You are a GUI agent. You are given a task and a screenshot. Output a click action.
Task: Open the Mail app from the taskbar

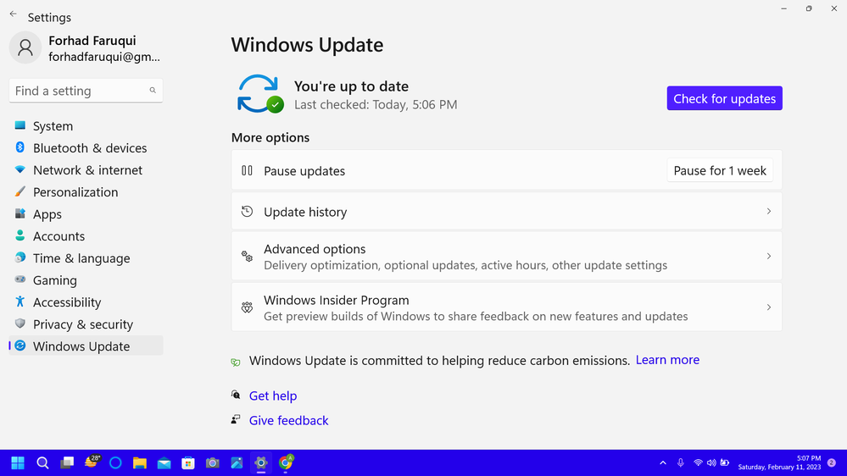point(164,462)
